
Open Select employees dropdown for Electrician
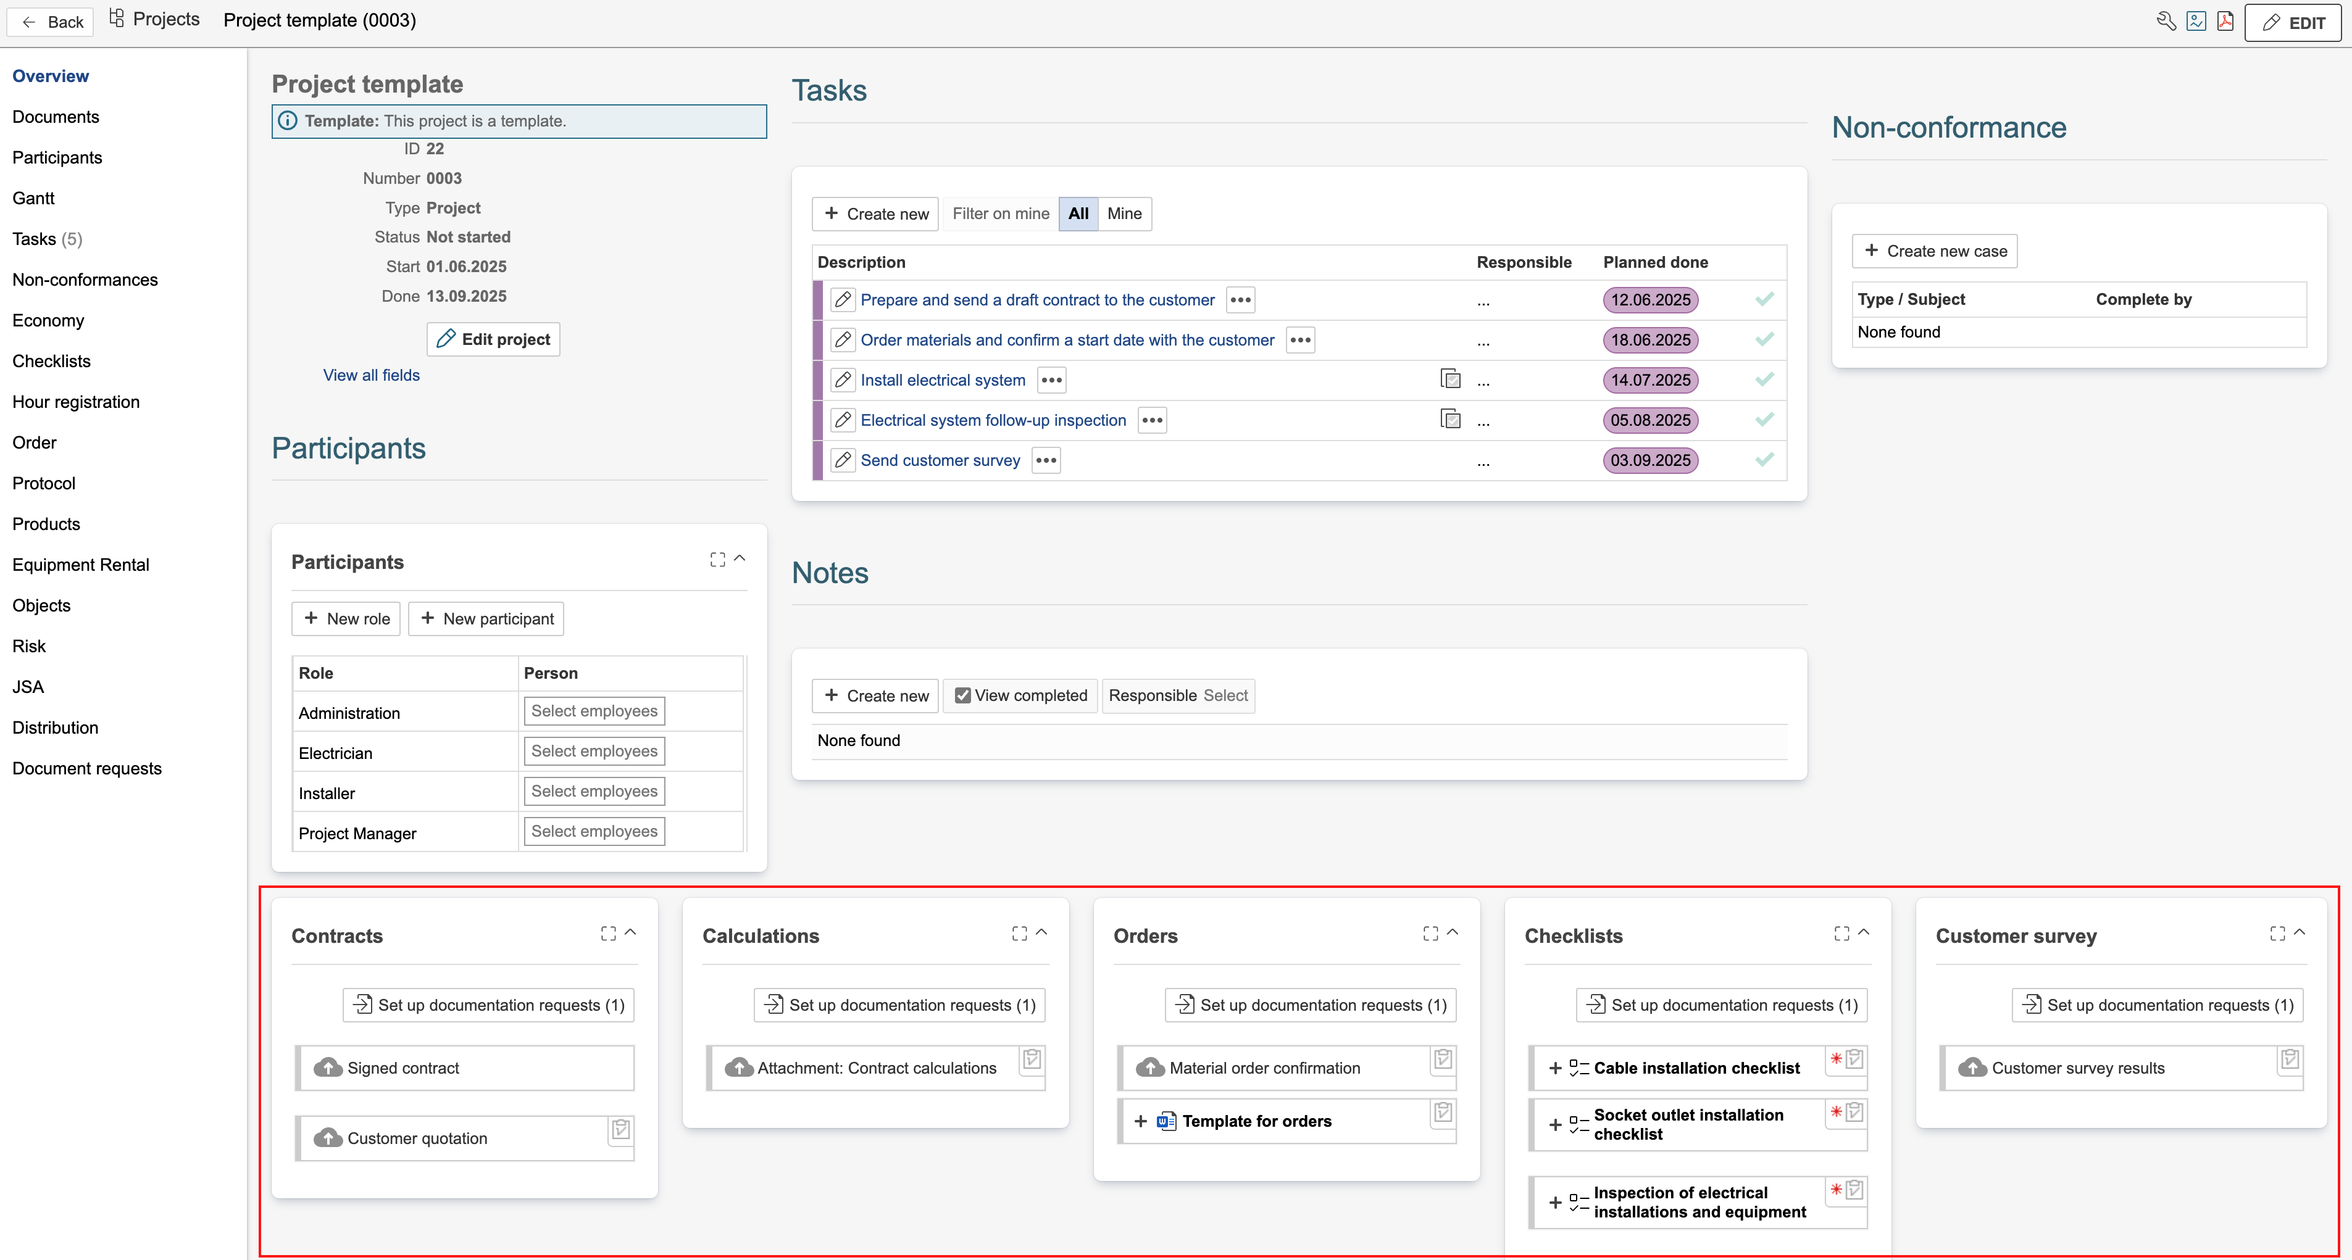[593, 751]
